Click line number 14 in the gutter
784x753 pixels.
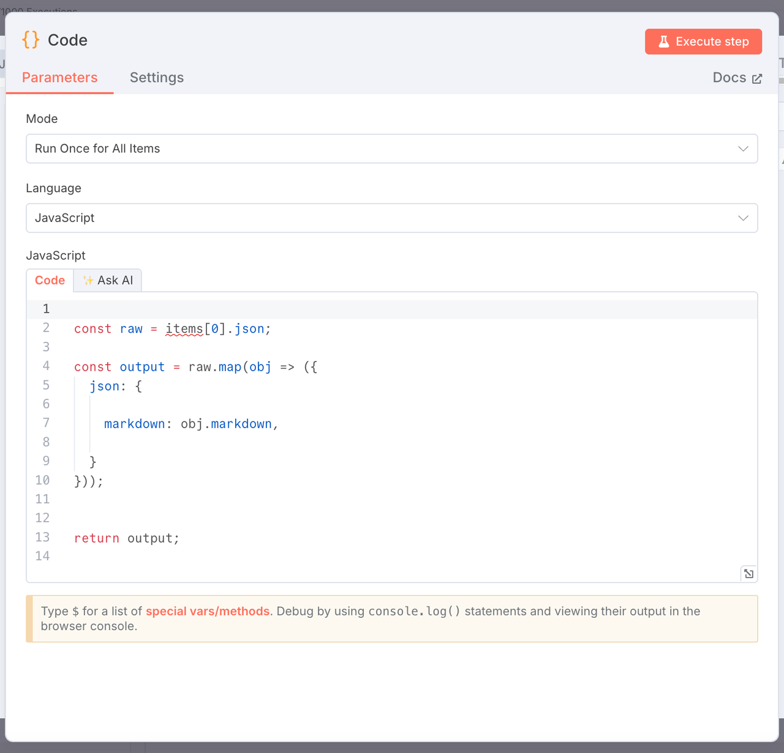(x=42, y=556)
